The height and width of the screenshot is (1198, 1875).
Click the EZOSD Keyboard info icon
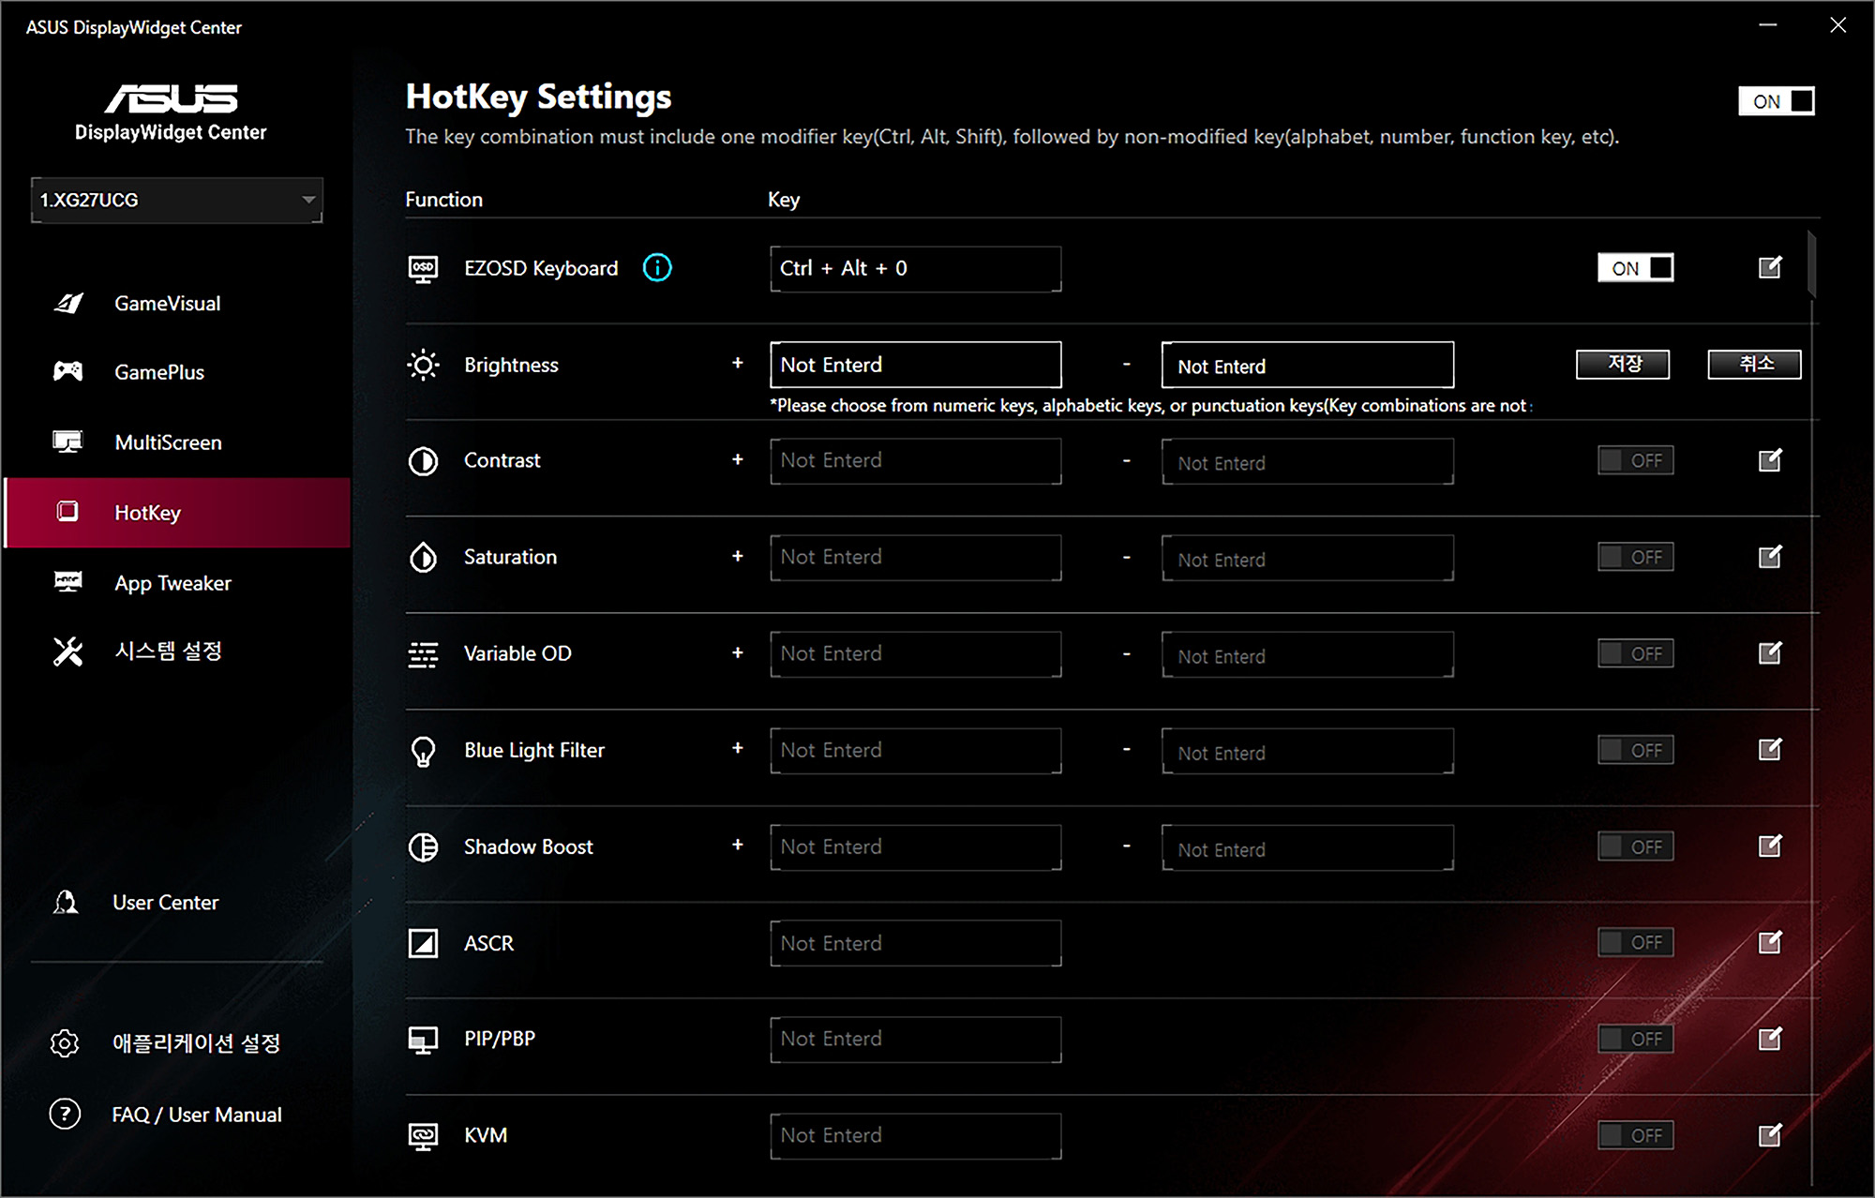[x=657, y=268]
